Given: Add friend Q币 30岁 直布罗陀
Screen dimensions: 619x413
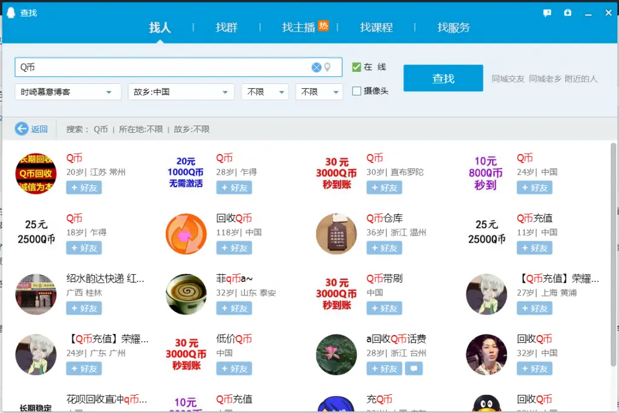Looking at the screenshot, I should pos(384,188).
